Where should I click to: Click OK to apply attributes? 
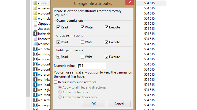[x=93, y=104]
